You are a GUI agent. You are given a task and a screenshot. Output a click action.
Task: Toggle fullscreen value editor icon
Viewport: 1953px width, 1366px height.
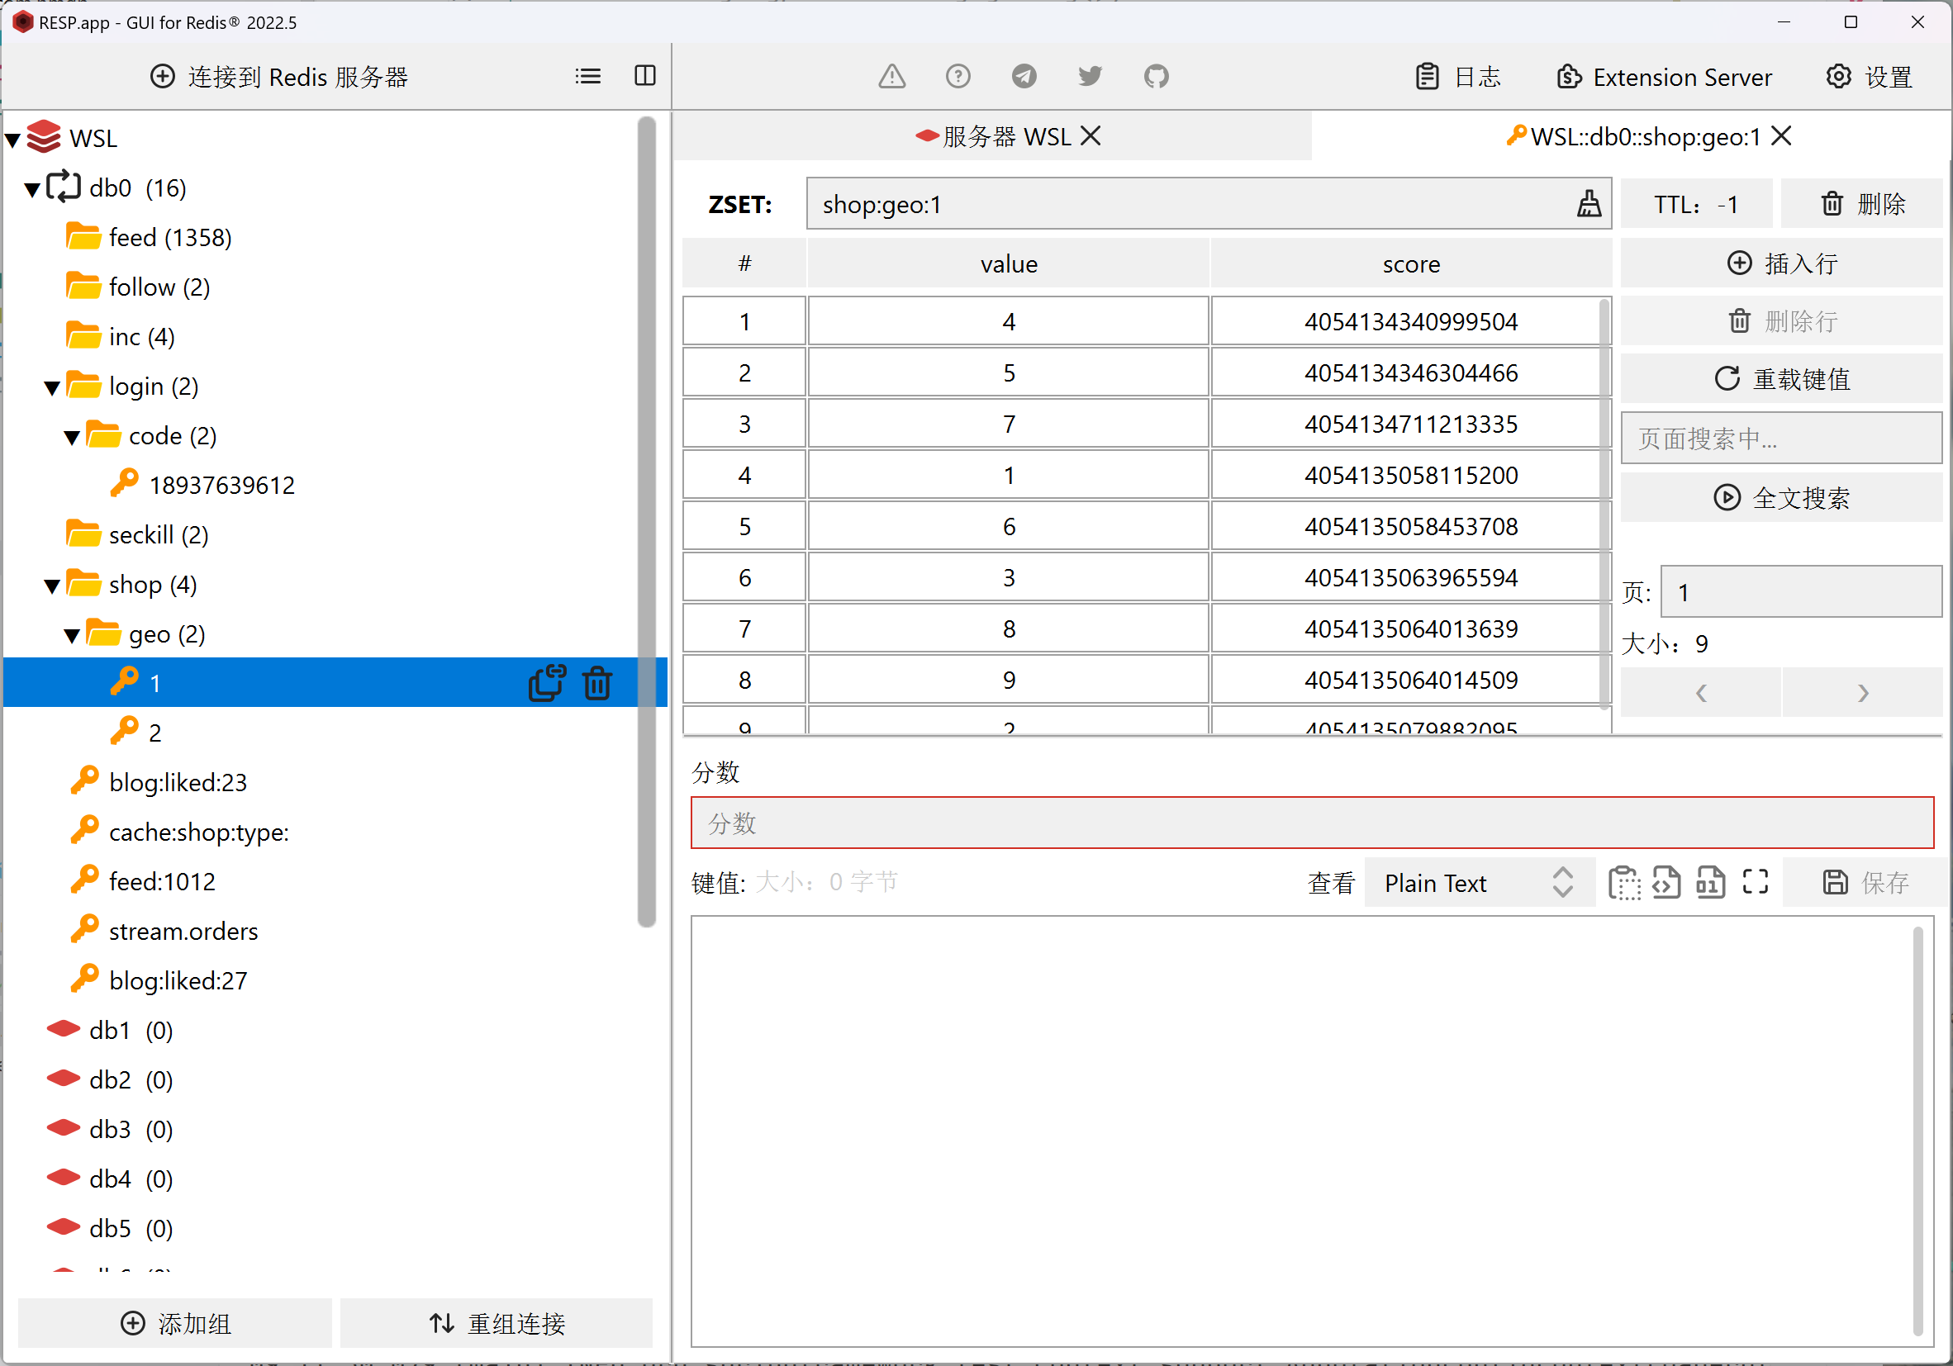tap(1755, 882)
